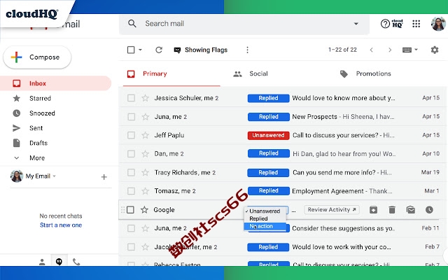Refresh the inbox
Viewport: 448px width, 280px height.
tap(159, 50)
